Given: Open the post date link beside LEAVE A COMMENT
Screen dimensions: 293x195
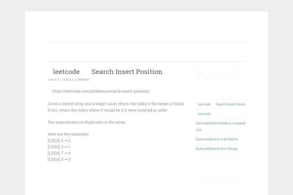Looking at the screenshot, I should [x=54, y=79].
